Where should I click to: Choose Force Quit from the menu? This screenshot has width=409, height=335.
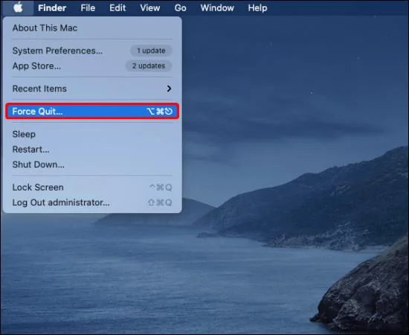click(92, 111)
